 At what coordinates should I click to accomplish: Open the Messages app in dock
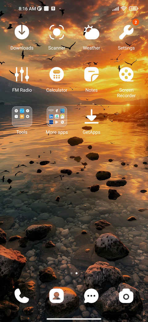coord(91,296)
